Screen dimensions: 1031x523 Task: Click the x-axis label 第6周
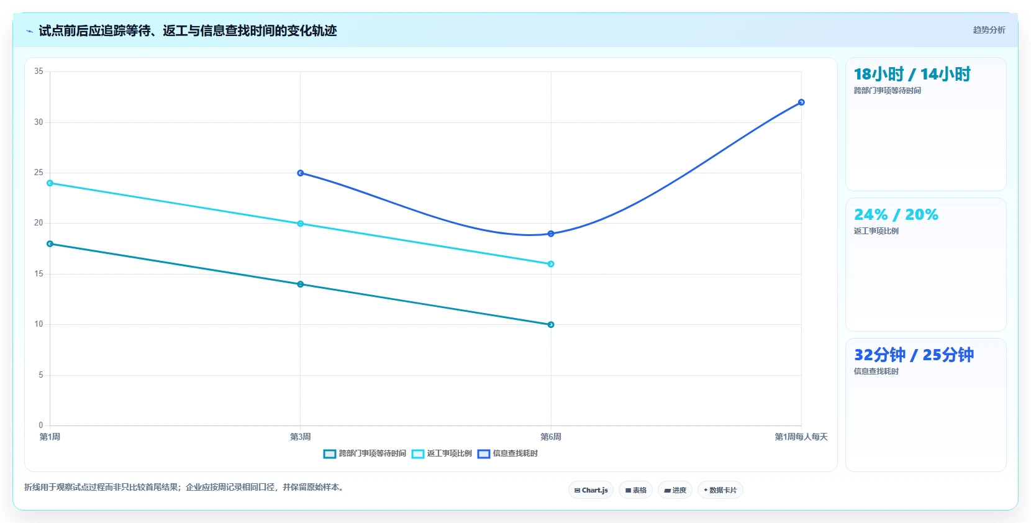[551, 437]
